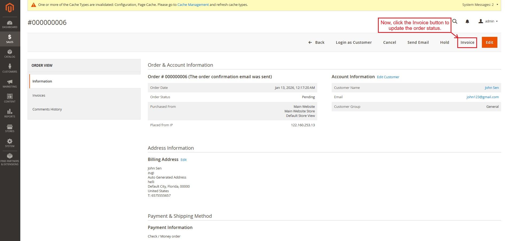Open the Comments History tab
This screenshot has height=241, width=507.
[x=47, y=109]
